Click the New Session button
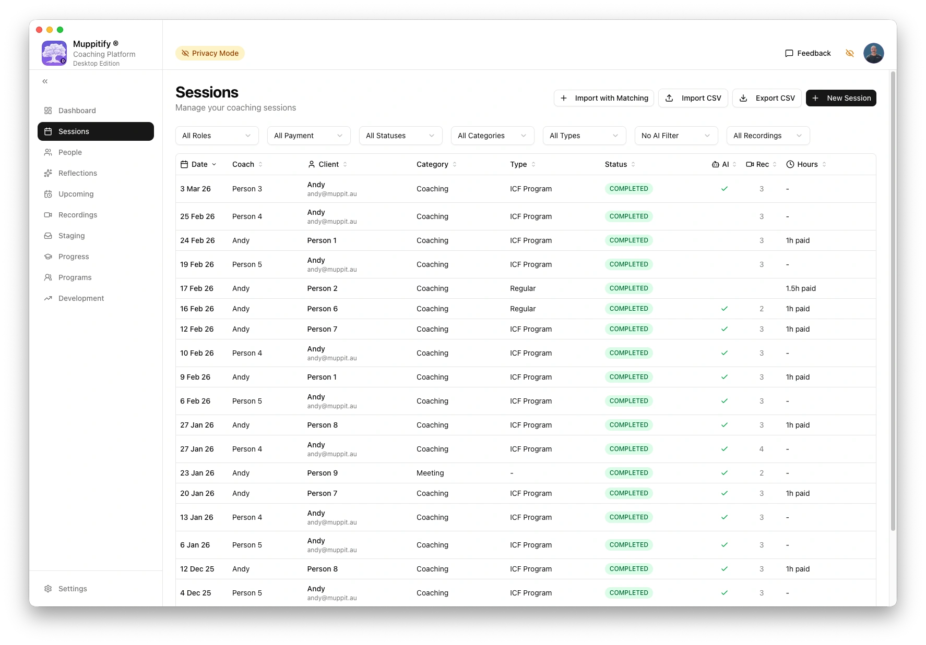The image size is (926, 645). click(841, 98)
